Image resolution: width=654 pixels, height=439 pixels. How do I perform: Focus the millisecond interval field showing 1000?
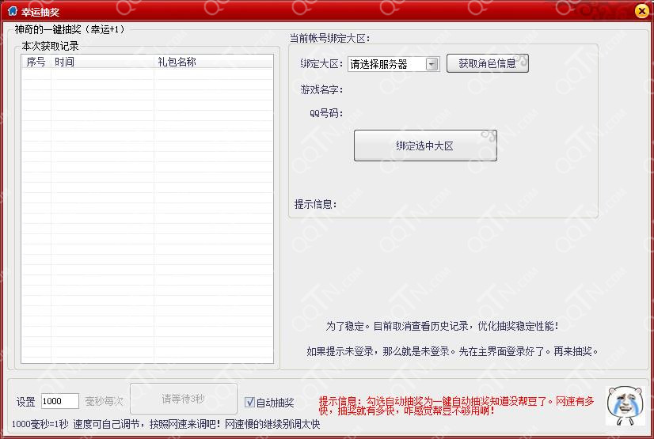[x=59, y=401]
